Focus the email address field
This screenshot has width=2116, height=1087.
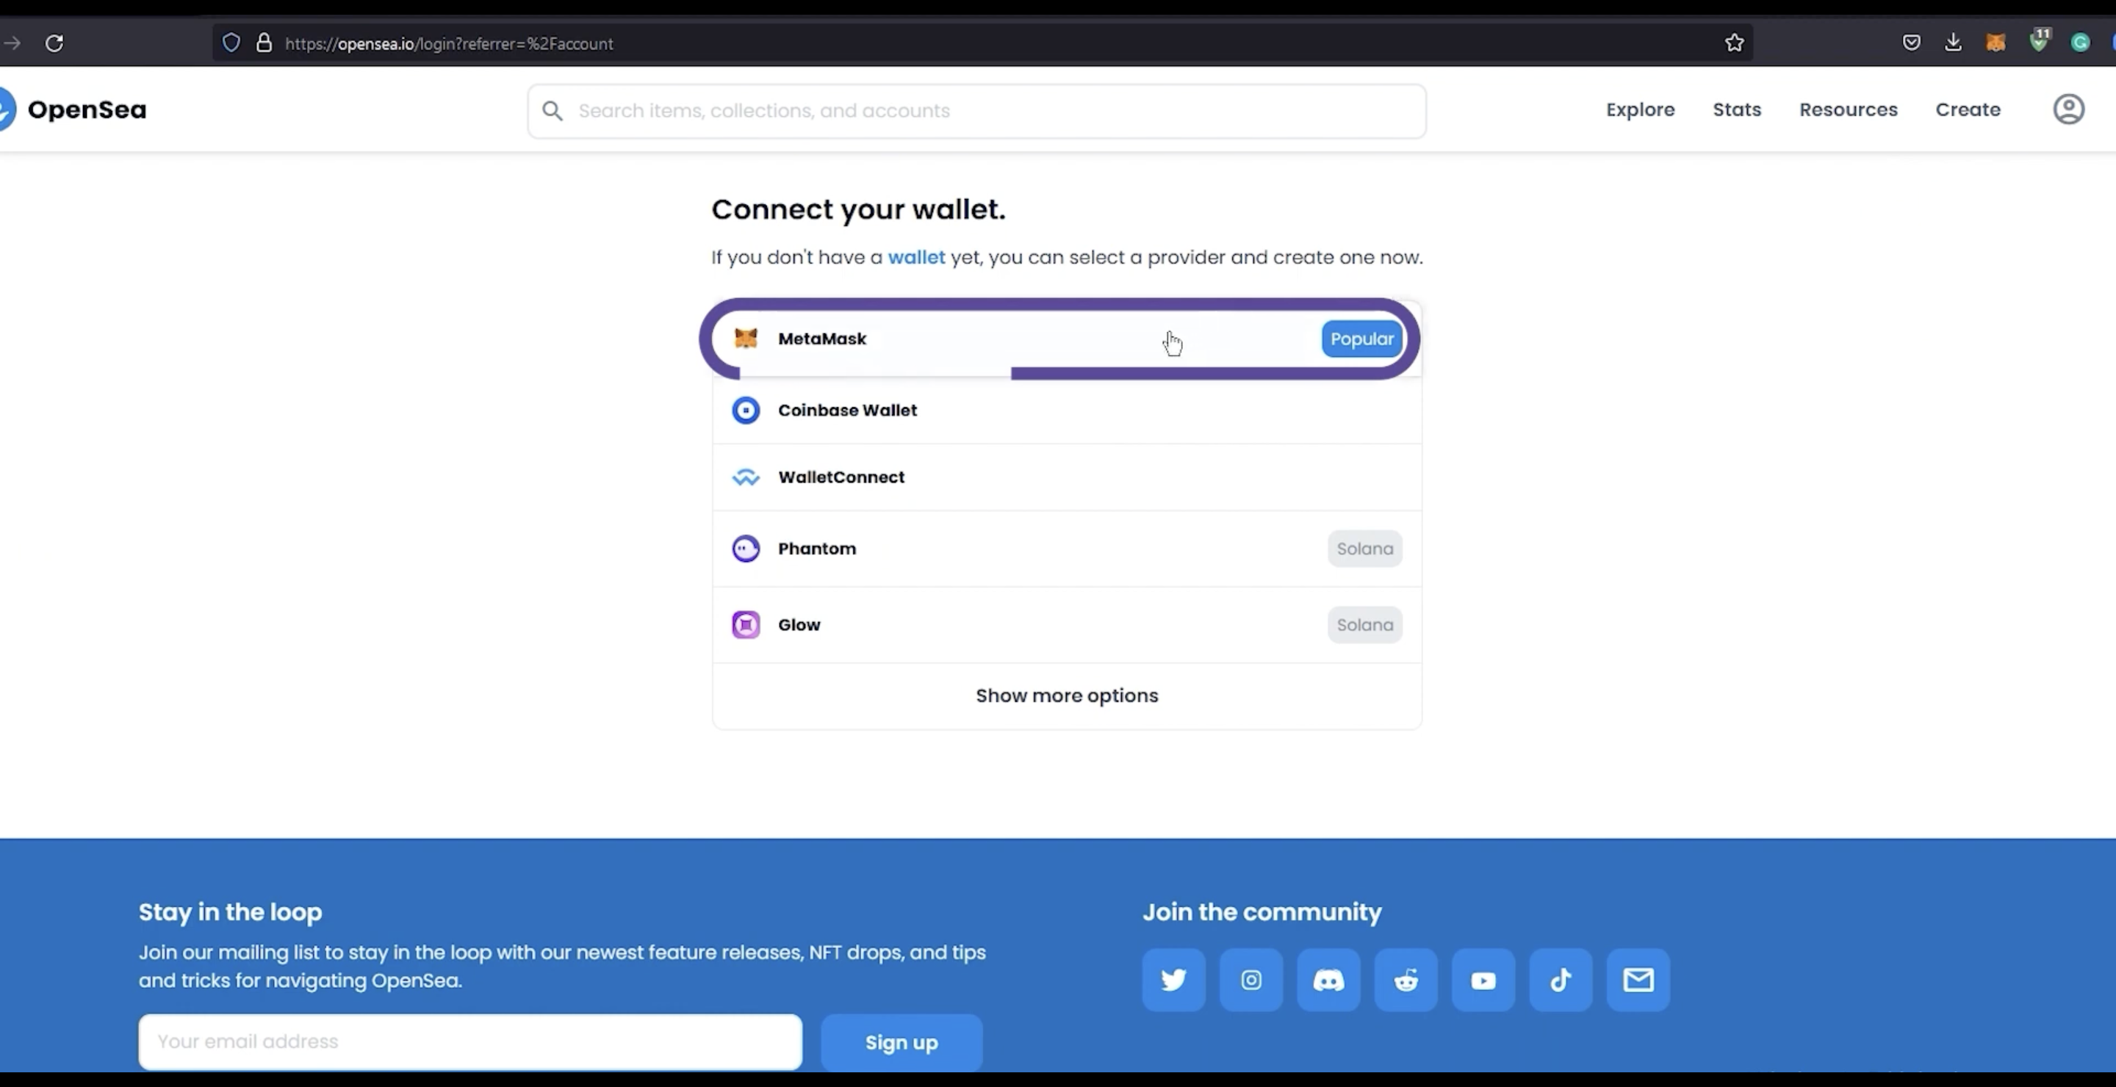(x=470, y=1042)
